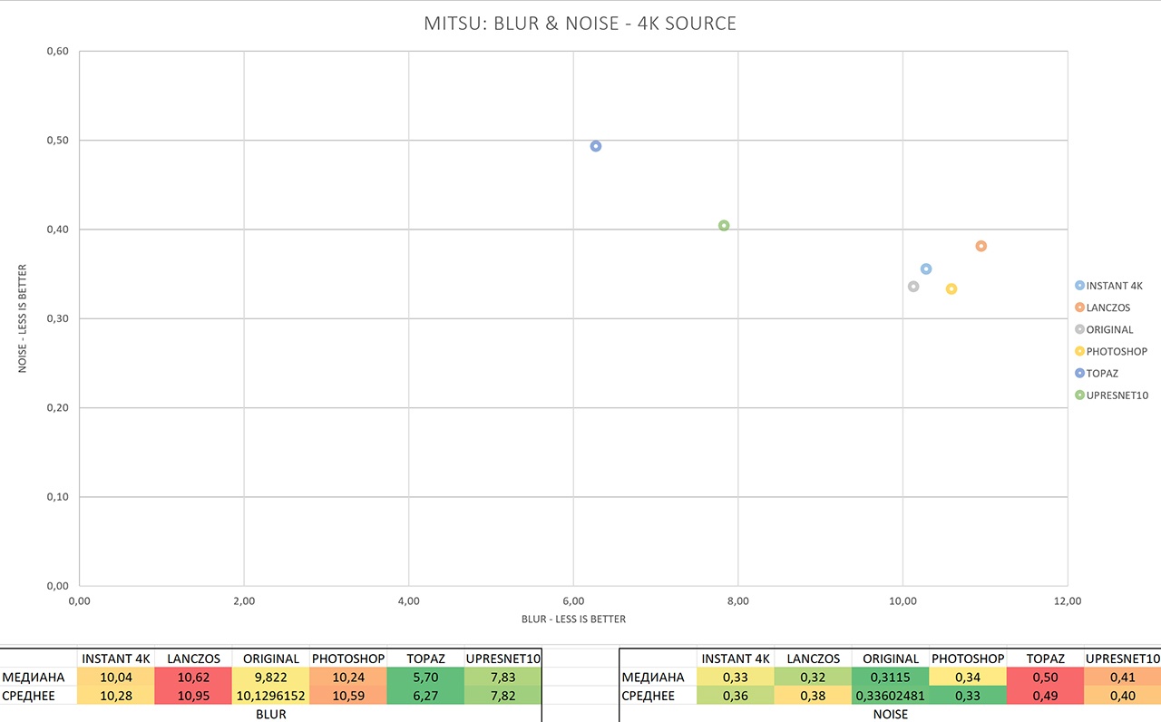Image resolution: width=1161 pixels, height=722 pixels.
Task: Select the red LANCZOS blur mean cell 10,95
Action: click(193, 696)
